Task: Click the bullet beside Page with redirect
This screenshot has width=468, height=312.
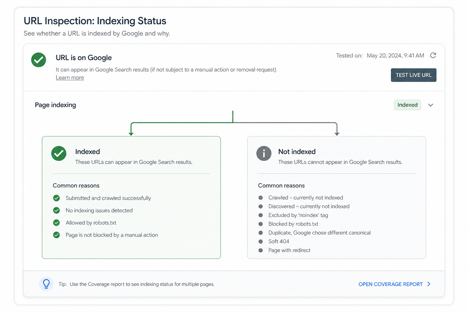Action: point(261,250)
